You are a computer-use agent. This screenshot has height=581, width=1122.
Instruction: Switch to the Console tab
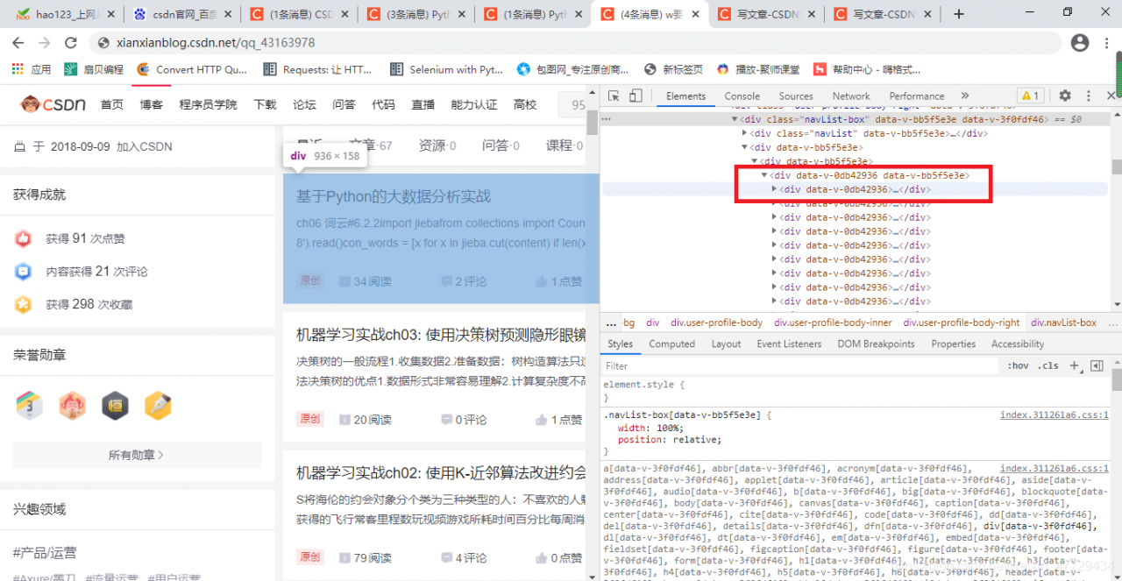pos(742,96)
